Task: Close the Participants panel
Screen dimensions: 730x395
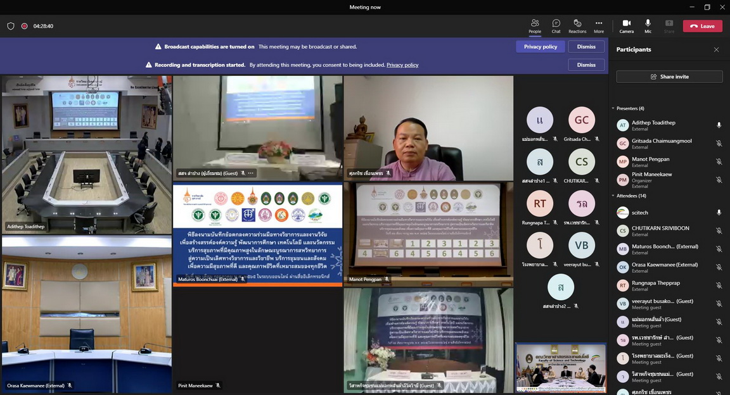Action: 716,49
